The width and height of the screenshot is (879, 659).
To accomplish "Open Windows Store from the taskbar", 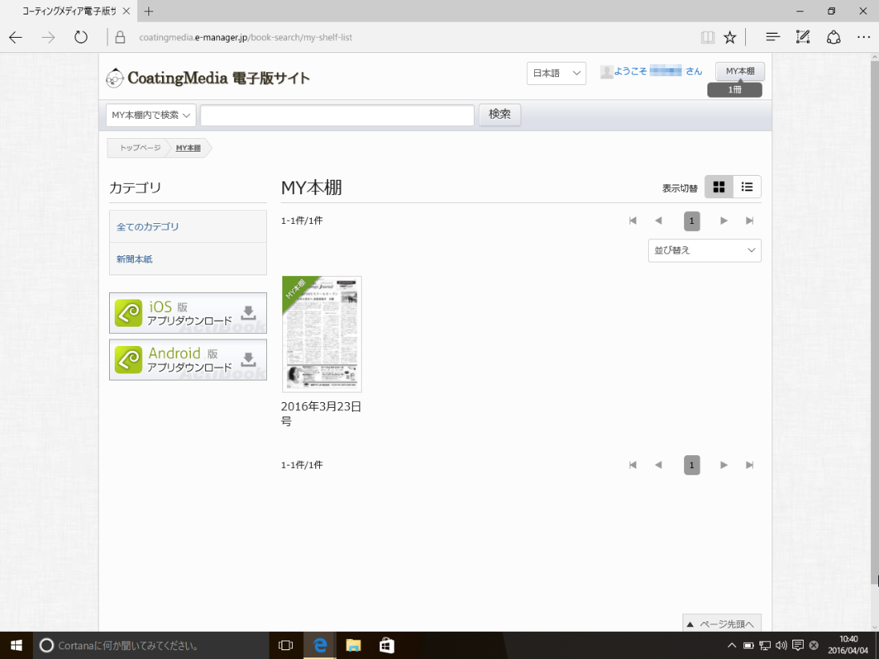I will (387, 645).
